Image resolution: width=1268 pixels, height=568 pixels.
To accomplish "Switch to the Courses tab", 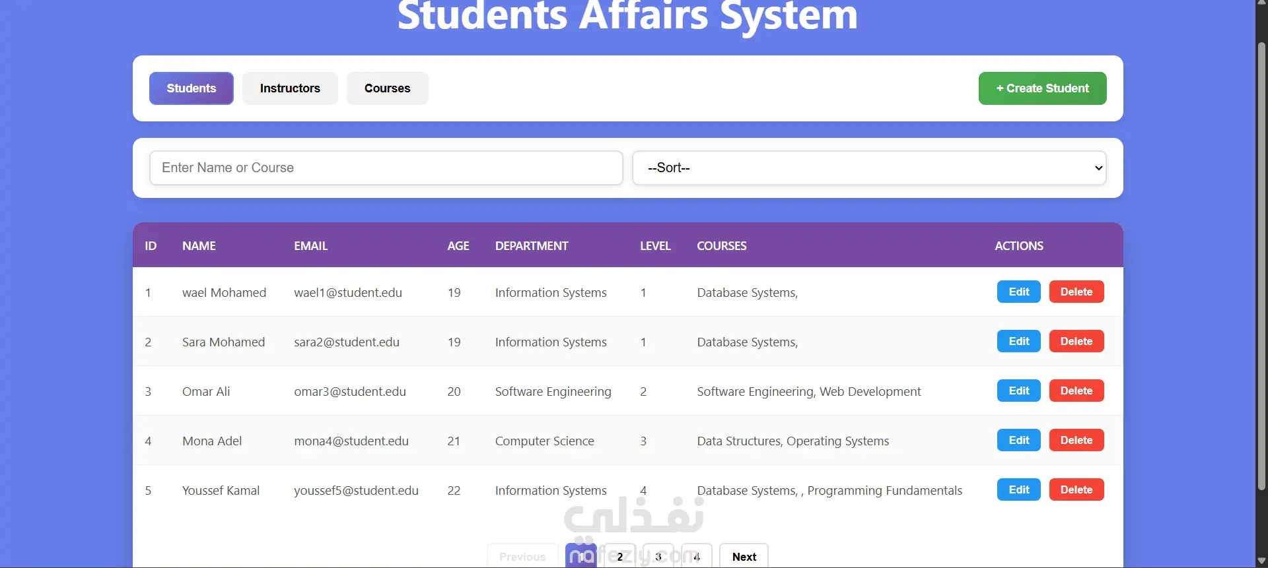I will click(387, 88).
